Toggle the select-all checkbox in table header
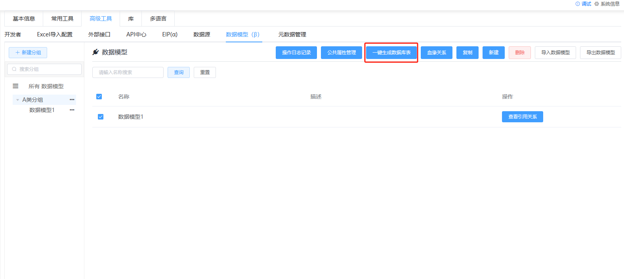The height and width of the screenshot is (279, 624). point(99,97)
